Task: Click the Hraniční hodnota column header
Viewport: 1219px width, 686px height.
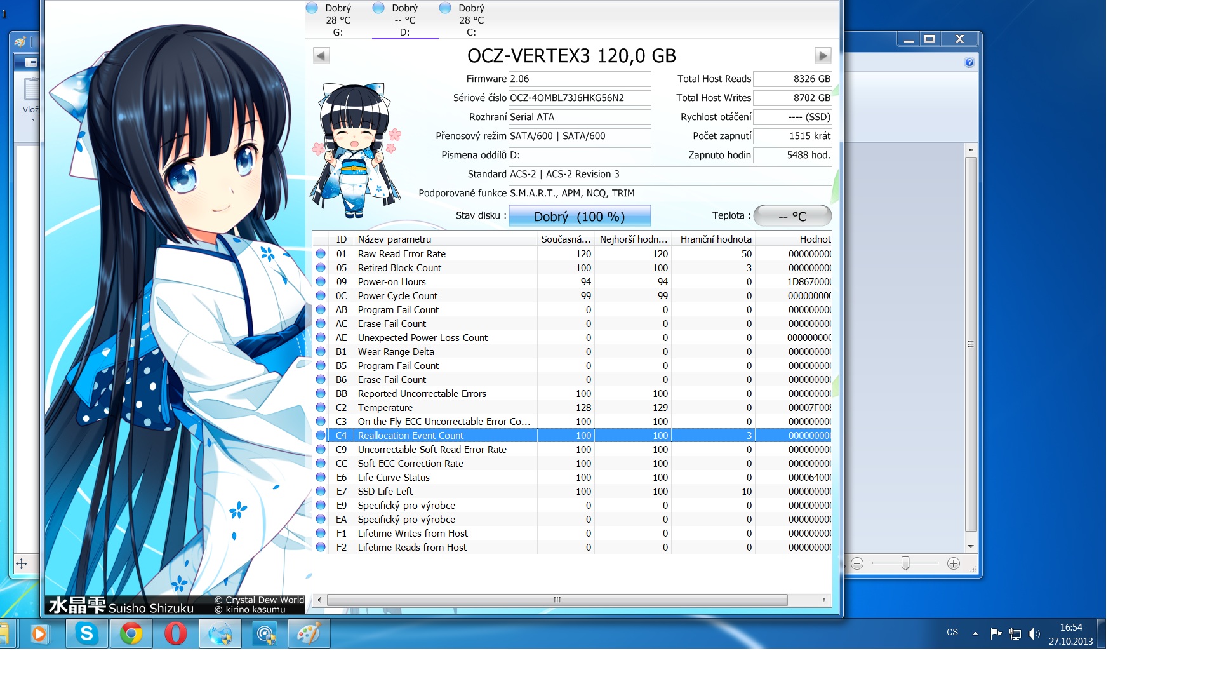Action: tap(713, 239)
